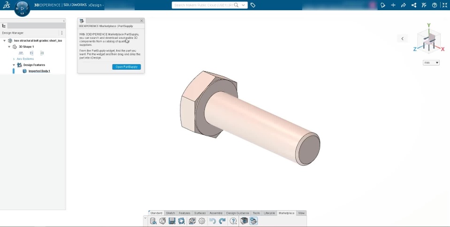The image size is (450, 227).
Task: Open the action bar Help icon
Action: pos(233,221)
